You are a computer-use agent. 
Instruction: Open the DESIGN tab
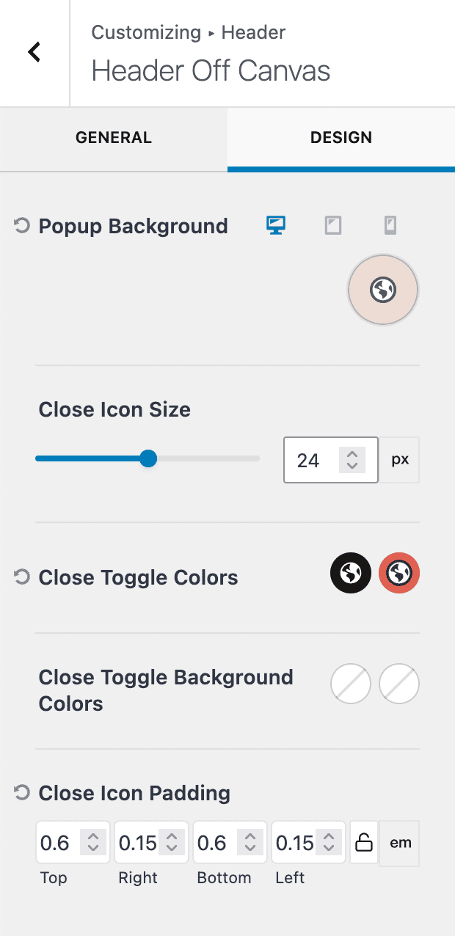pyautogui.click(x=341, y=137)
